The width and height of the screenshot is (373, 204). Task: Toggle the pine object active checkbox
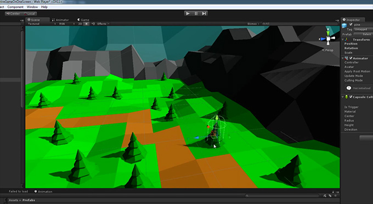pyautogui.click(x=351, y=25)
